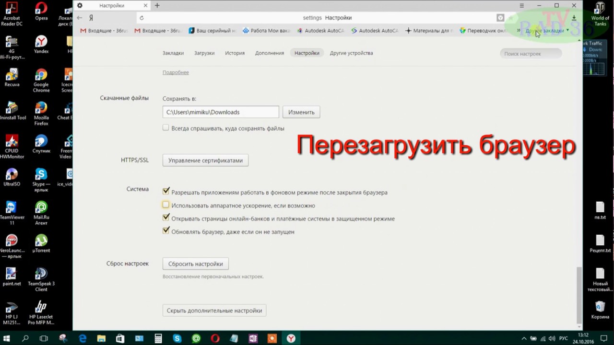
Task: Expand the system tray hidden icons arrow
Action: point(523,338)
